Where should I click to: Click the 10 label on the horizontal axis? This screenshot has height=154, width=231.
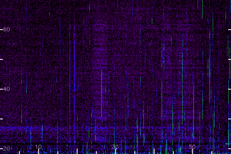click(38, 147)
